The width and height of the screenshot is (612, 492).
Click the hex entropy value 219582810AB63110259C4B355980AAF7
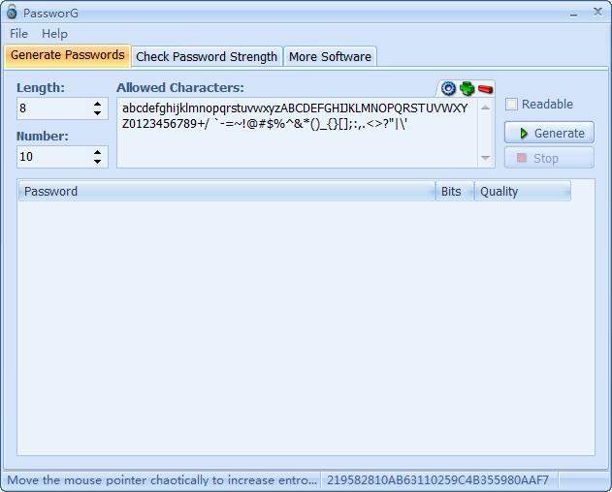point(438,480)
